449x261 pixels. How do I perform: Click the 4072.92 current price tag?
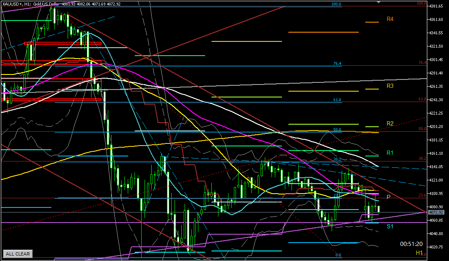[x=437, y=212]
